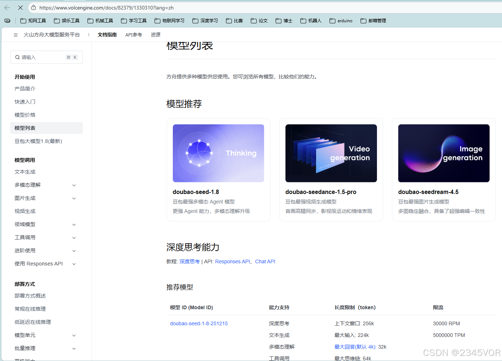Expand the 模型单元 sidebar section
This screenshot has height=361, width=502.
[x=74, y=335]
